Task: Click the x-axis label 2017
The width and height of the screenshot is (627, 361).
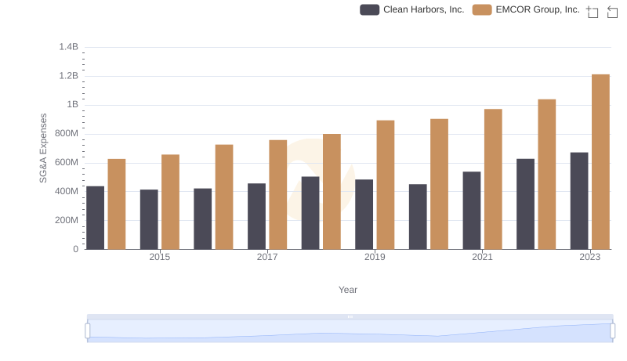Action: [267, 257]
